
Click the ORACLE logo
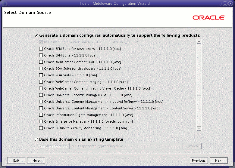click(209, 17)
